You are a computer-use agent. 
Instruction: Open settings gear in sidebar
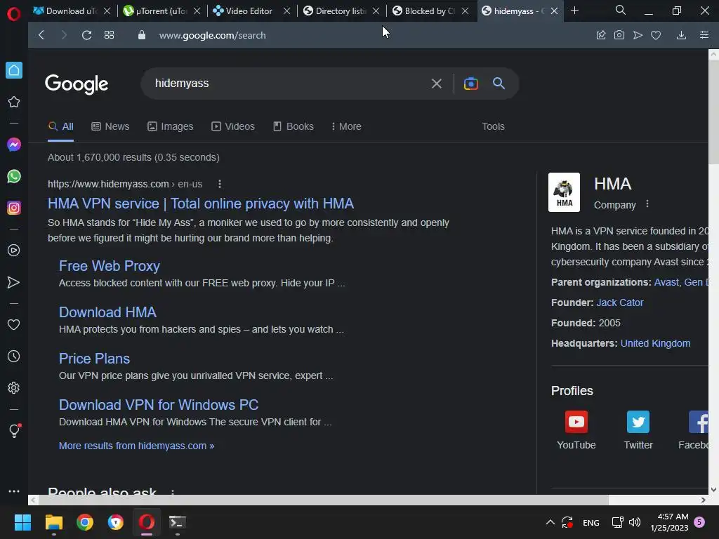tap(14, 387)
